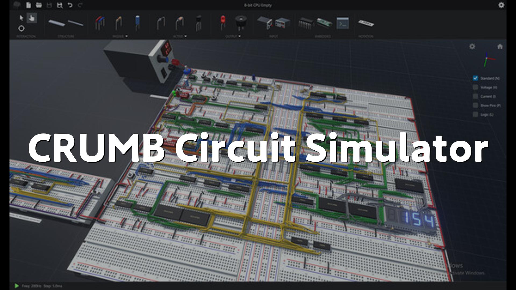Select the circular target tool below the pointer
The height and width of the screenshot is (290, 516).
click(x=21, y=28)
